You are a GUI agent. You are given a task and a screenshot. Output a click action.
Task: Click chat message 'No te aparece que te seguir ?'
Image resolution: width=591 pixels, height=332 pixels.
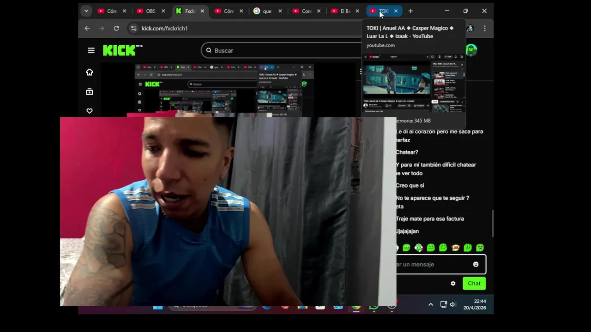(x=433, y=198)
